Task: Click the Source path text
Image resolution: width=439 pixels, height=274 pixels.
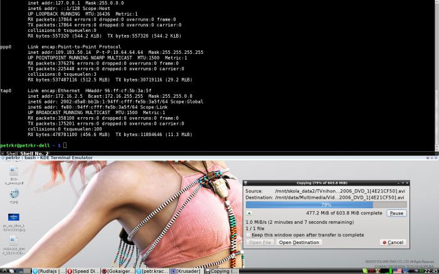Action: pos(340,191)
